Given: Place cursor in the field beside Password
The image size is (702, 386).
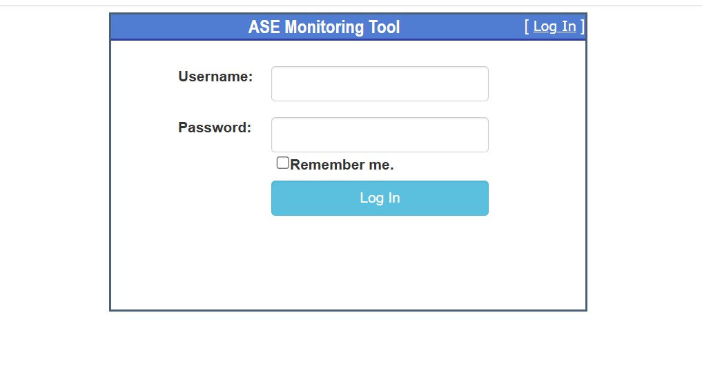Looking at the screenshot, I should coord(380,134).
